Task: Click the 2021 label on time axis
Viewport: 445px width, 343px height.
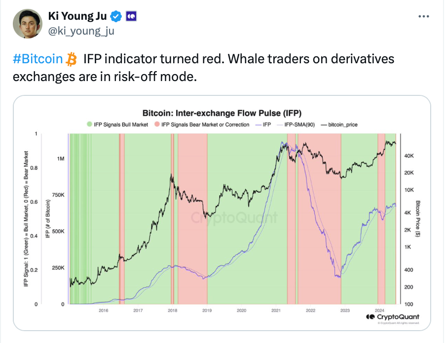Action: click(276, 310)
